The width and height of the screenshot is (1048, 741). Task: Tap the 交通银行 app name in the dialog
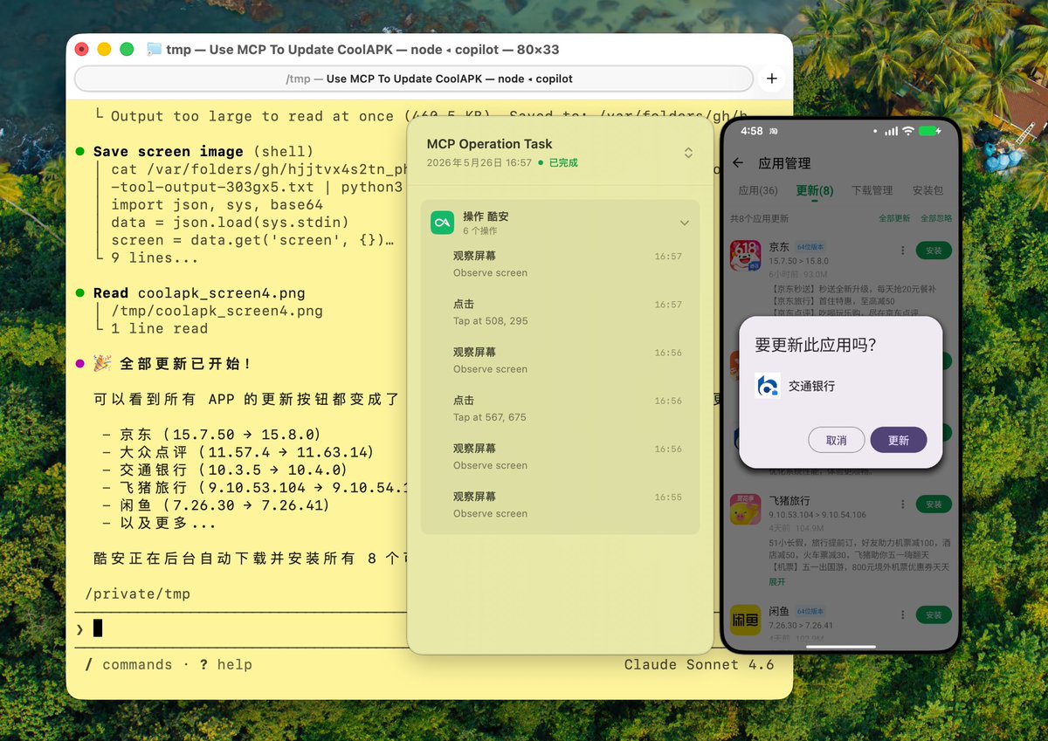[x=811, y=386]
